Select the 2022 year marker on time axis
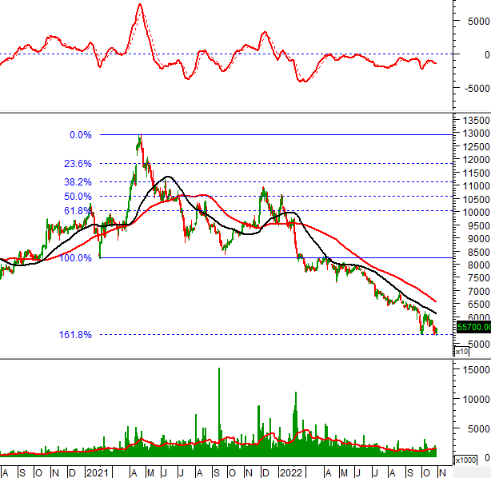Screen dimensions: 491x478 [290, 471]
